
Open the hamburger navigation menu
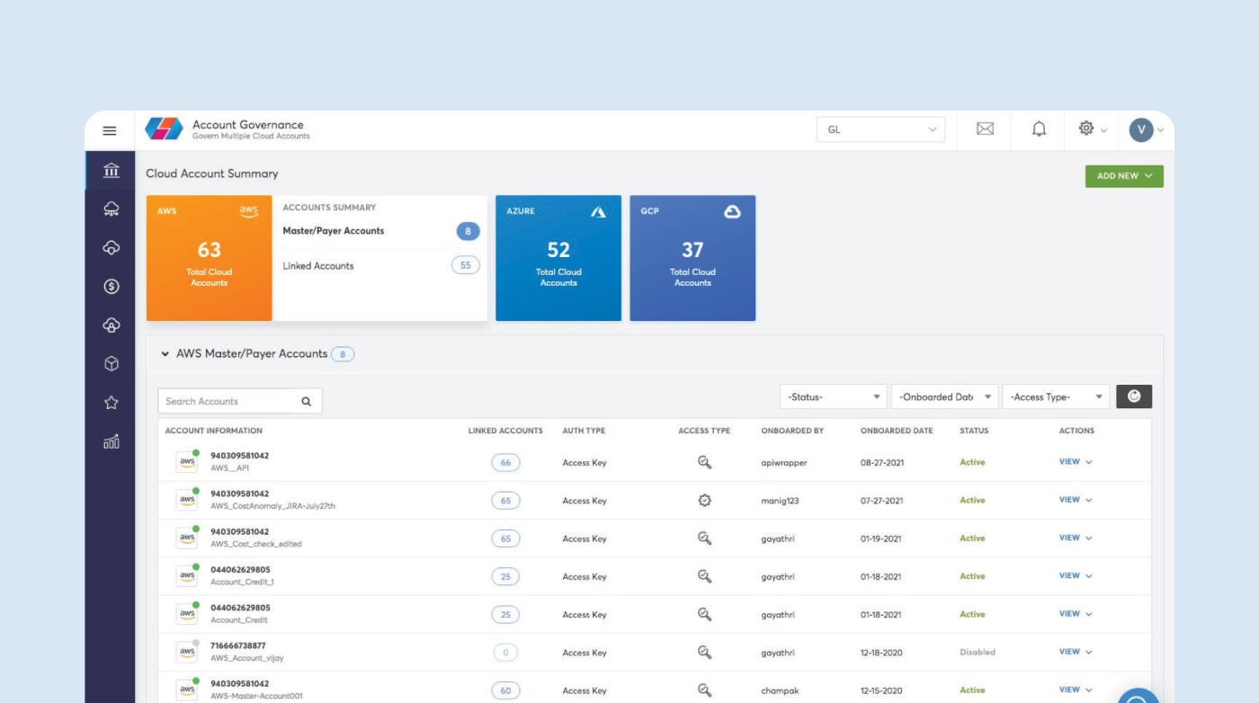click(109, 131)
